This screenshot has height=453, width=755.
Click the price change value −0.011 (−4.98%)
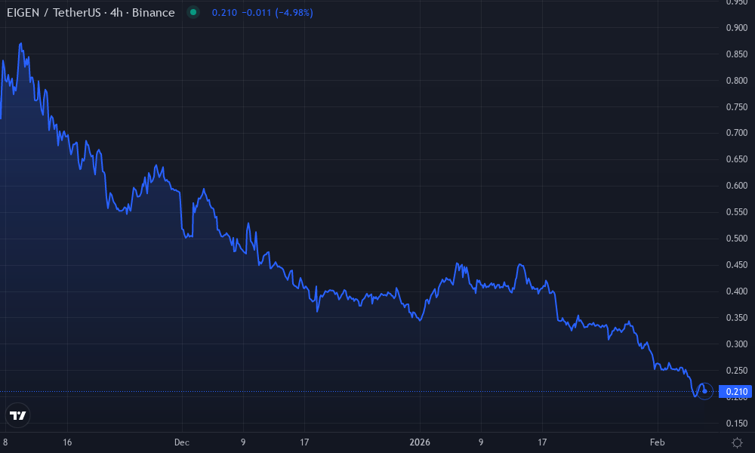click(x=277, y=13)
